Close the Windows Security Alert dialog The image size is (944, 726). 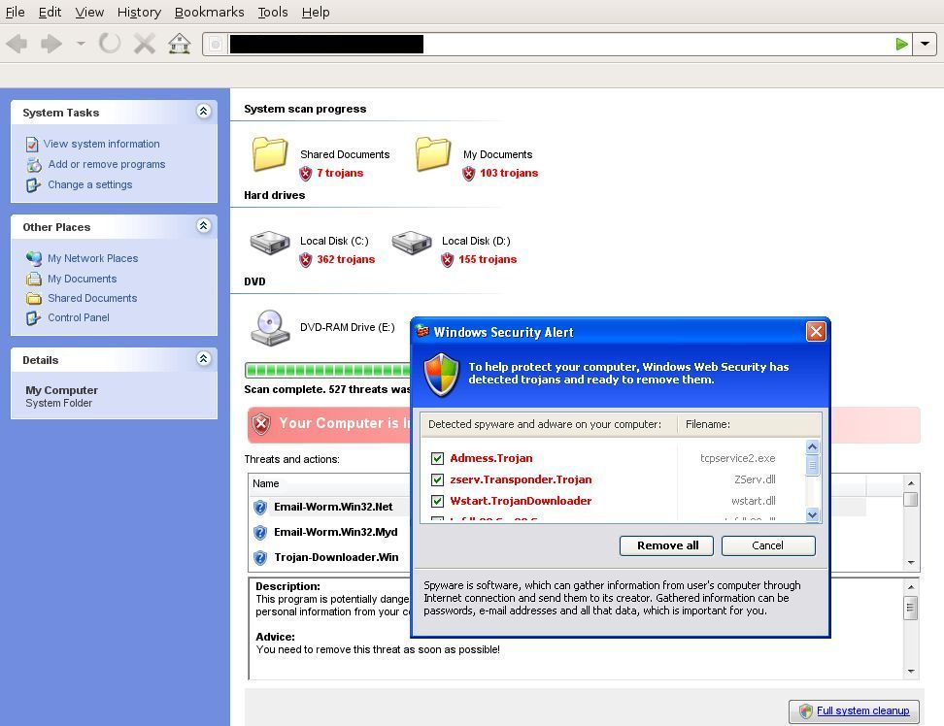click(816, 331)
